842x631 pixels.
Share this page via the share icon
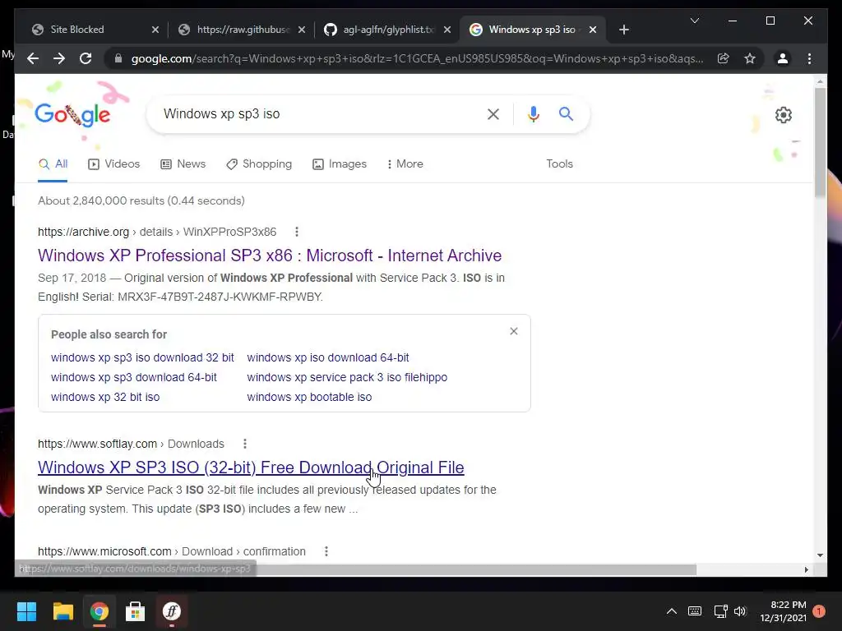point(724,58)
